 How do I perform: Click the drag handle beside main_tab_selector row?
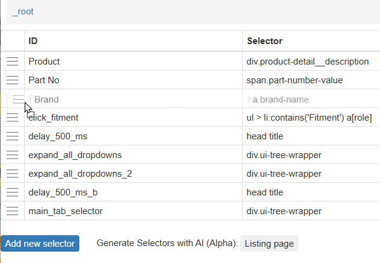(x=12, y=211)
